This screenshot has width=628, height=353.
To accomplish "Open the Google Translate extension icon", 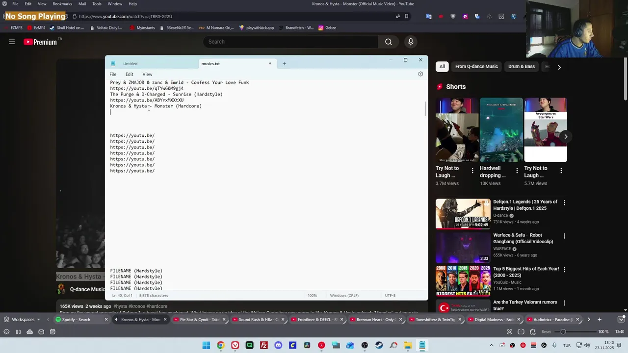I will tap(429, 16).
